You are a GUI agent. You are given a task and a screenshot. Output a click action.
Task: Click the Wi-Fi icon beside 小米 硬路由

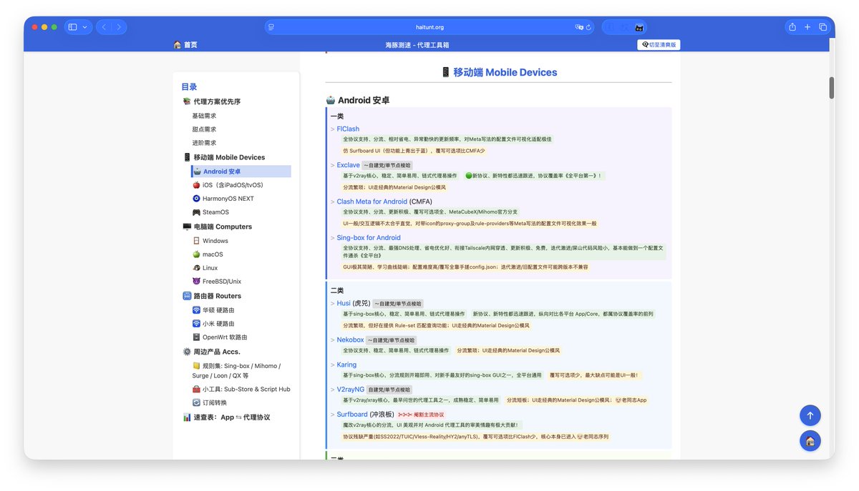point(196,324)
